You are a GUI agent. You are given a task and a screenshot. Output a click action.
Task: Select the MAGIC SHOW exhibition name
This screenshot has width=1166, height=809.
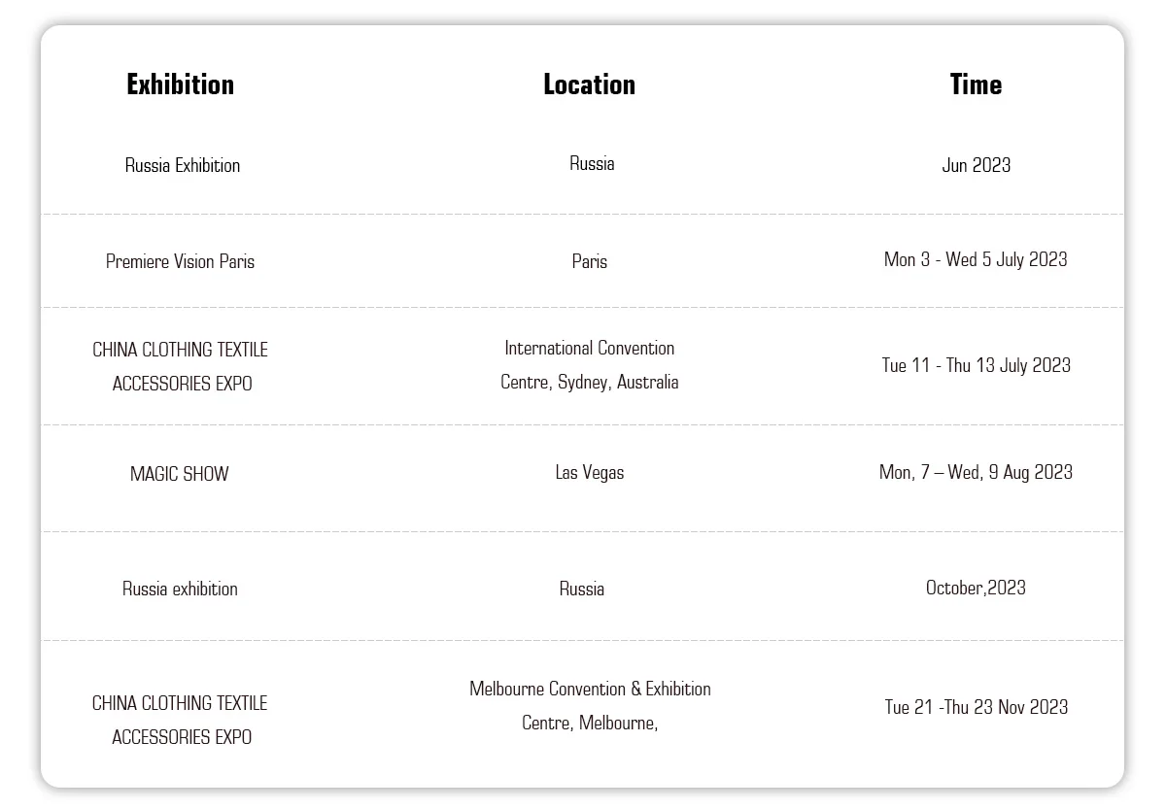[x=180, y=474]
